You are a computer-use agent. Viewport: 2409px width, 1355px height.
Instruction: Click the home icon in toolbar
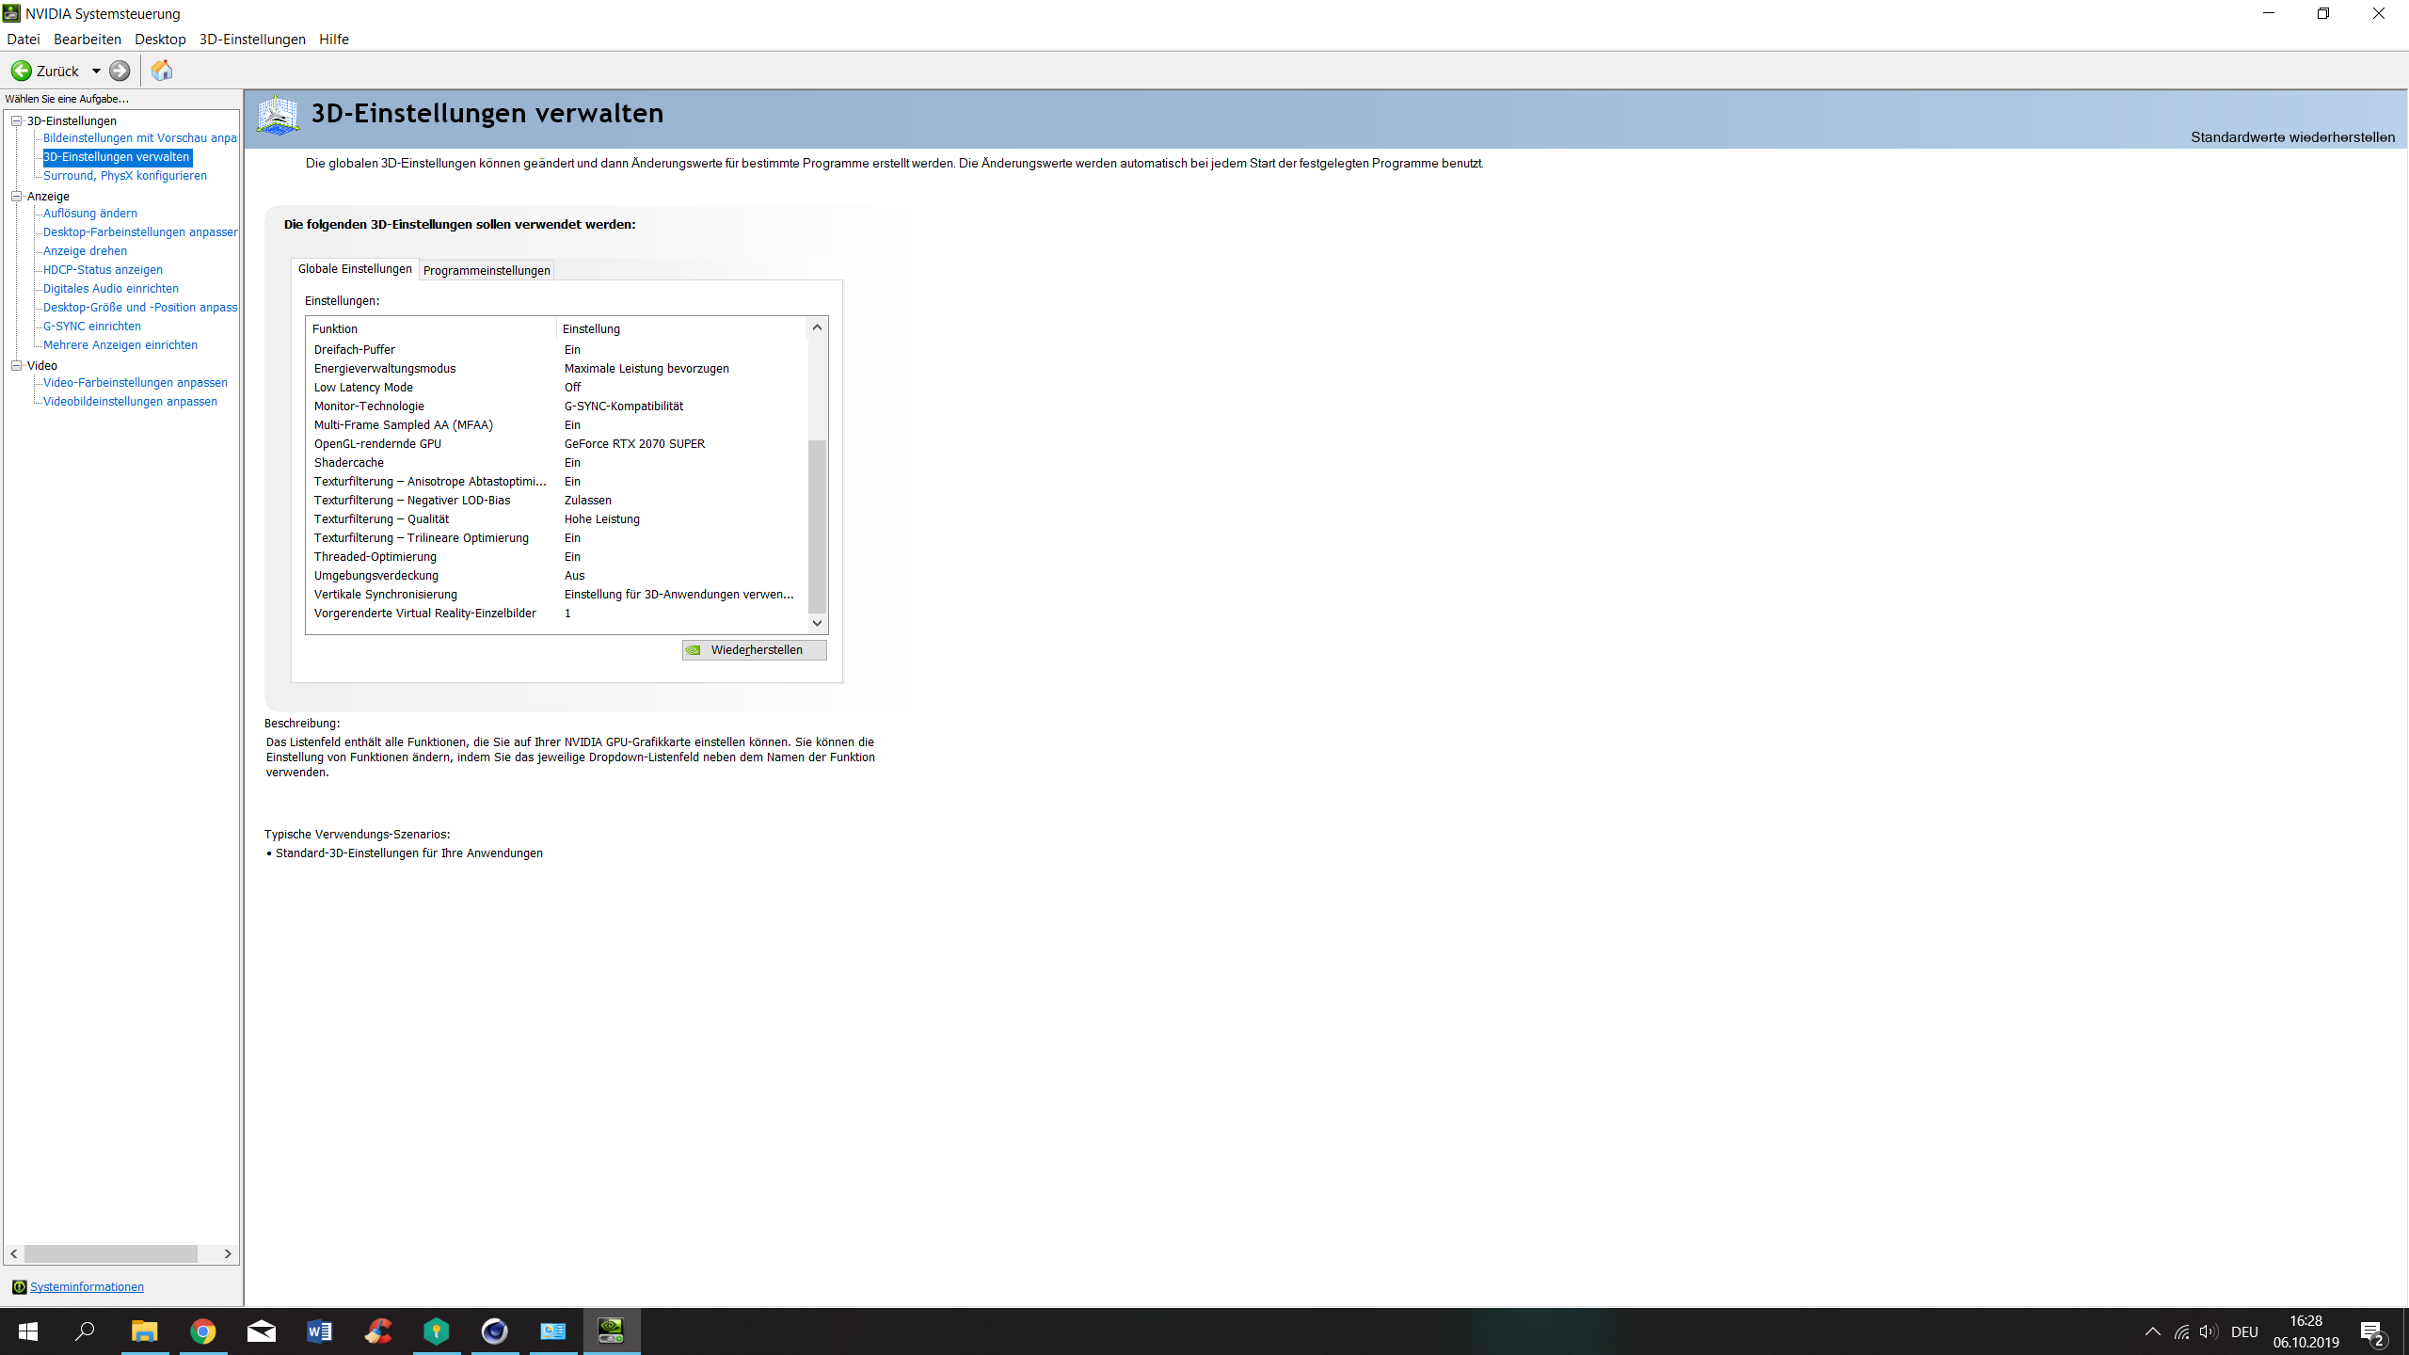coord(162,71)
